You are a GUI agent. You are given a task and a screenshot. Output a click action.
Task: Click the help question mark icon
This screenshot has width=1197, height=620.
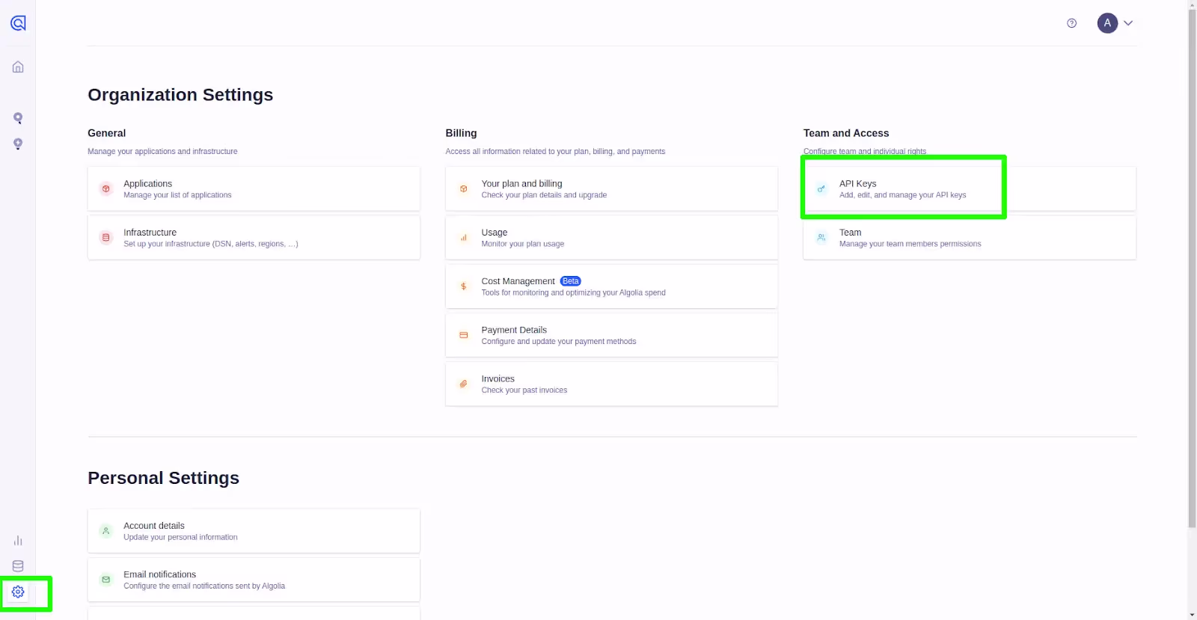[1071, 23]
